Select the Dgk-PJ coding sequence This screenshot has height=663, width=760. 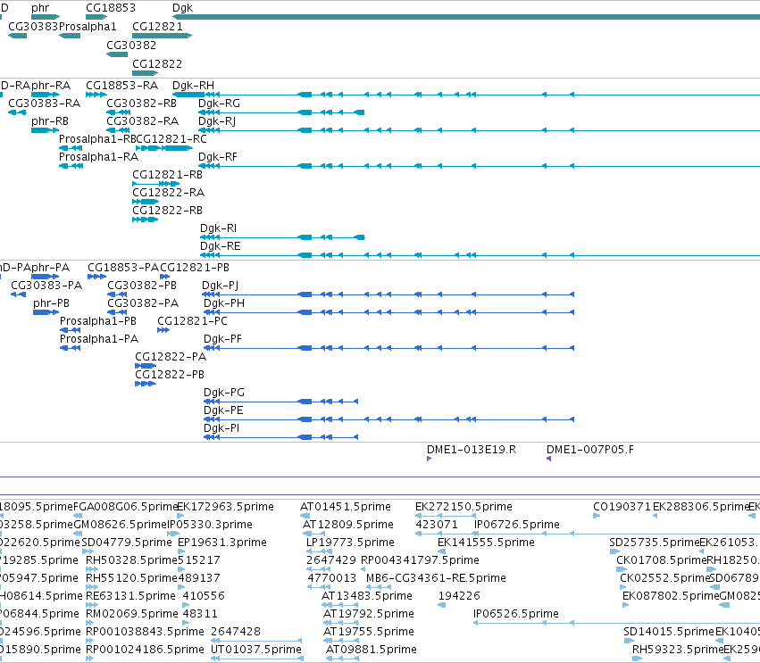click(x=388, y=294)
